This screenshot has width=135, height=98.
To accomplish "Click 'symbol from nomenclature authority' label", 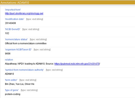I will (24, 70).
